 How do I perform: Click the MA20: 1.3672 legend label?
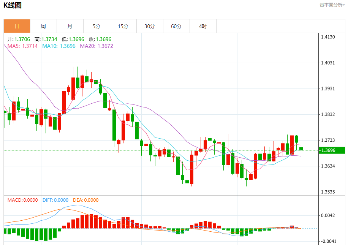pos(96,46)
